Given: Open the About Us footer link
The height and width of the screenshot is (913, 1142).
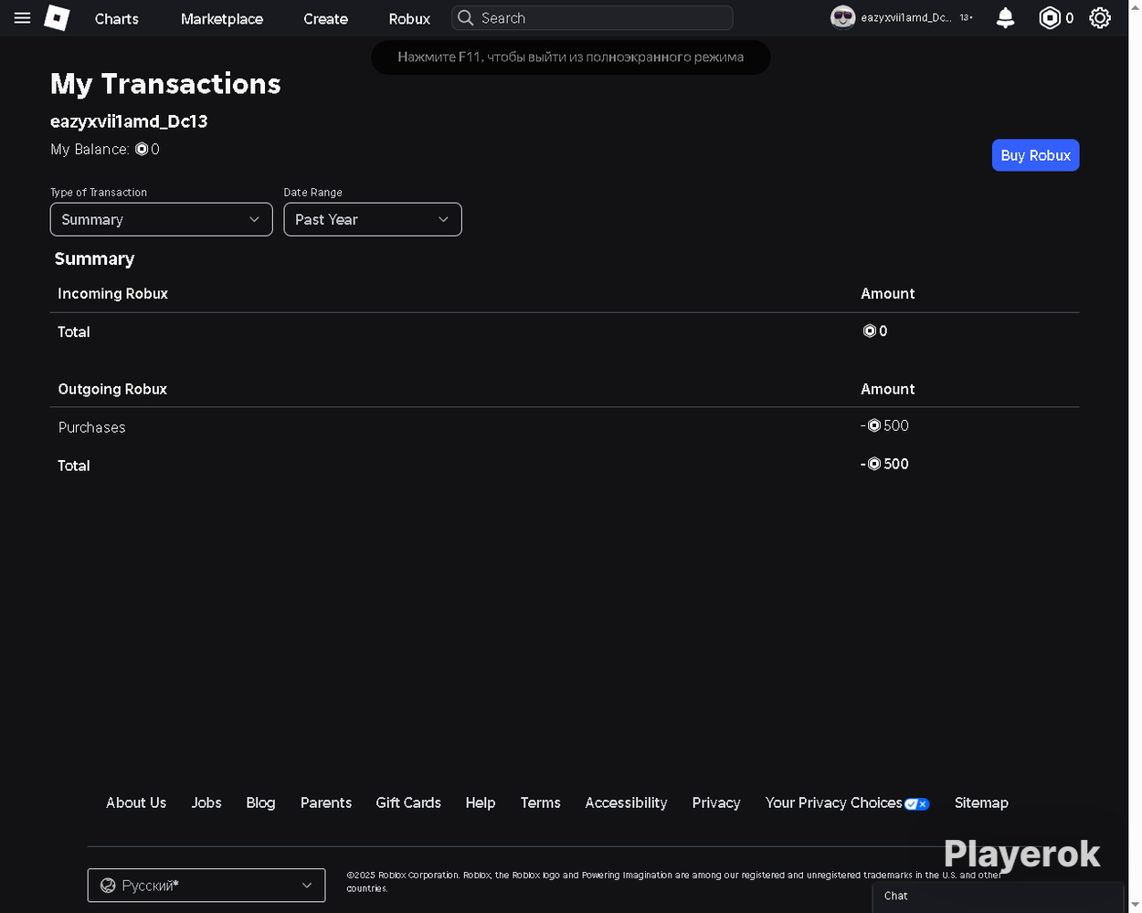Looking at the screenshot, I should (x=136, y=803).
